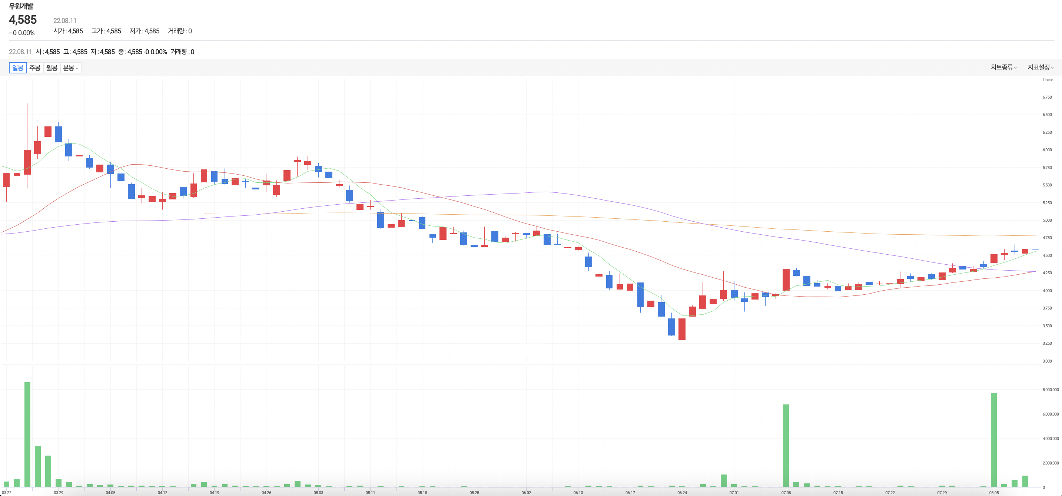Expand the 지표설정 indicator settings dropdown
The image size is (1062, 496).
pos(1040,67)
